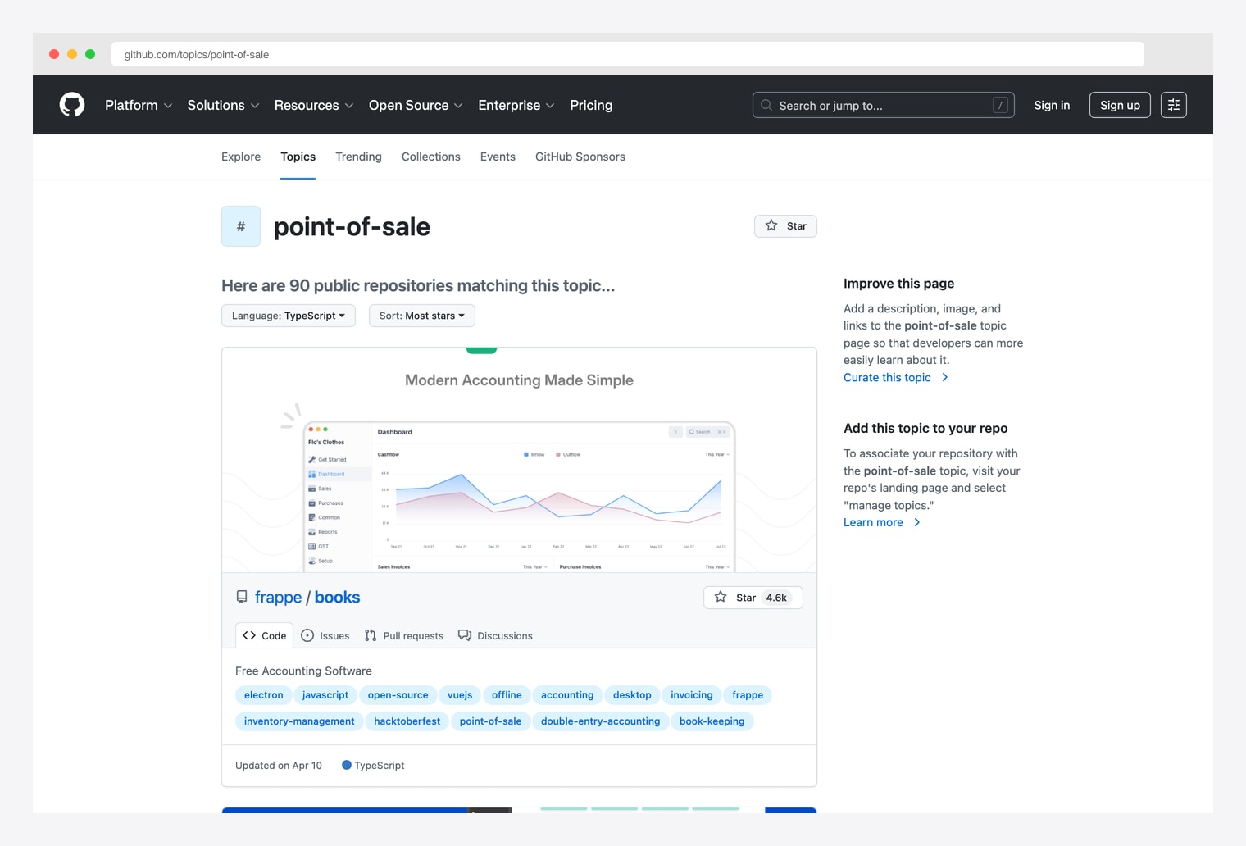Click the point-of-sale topic tag
Viewport: 1246px width, 846px height.
click(490, 721)
